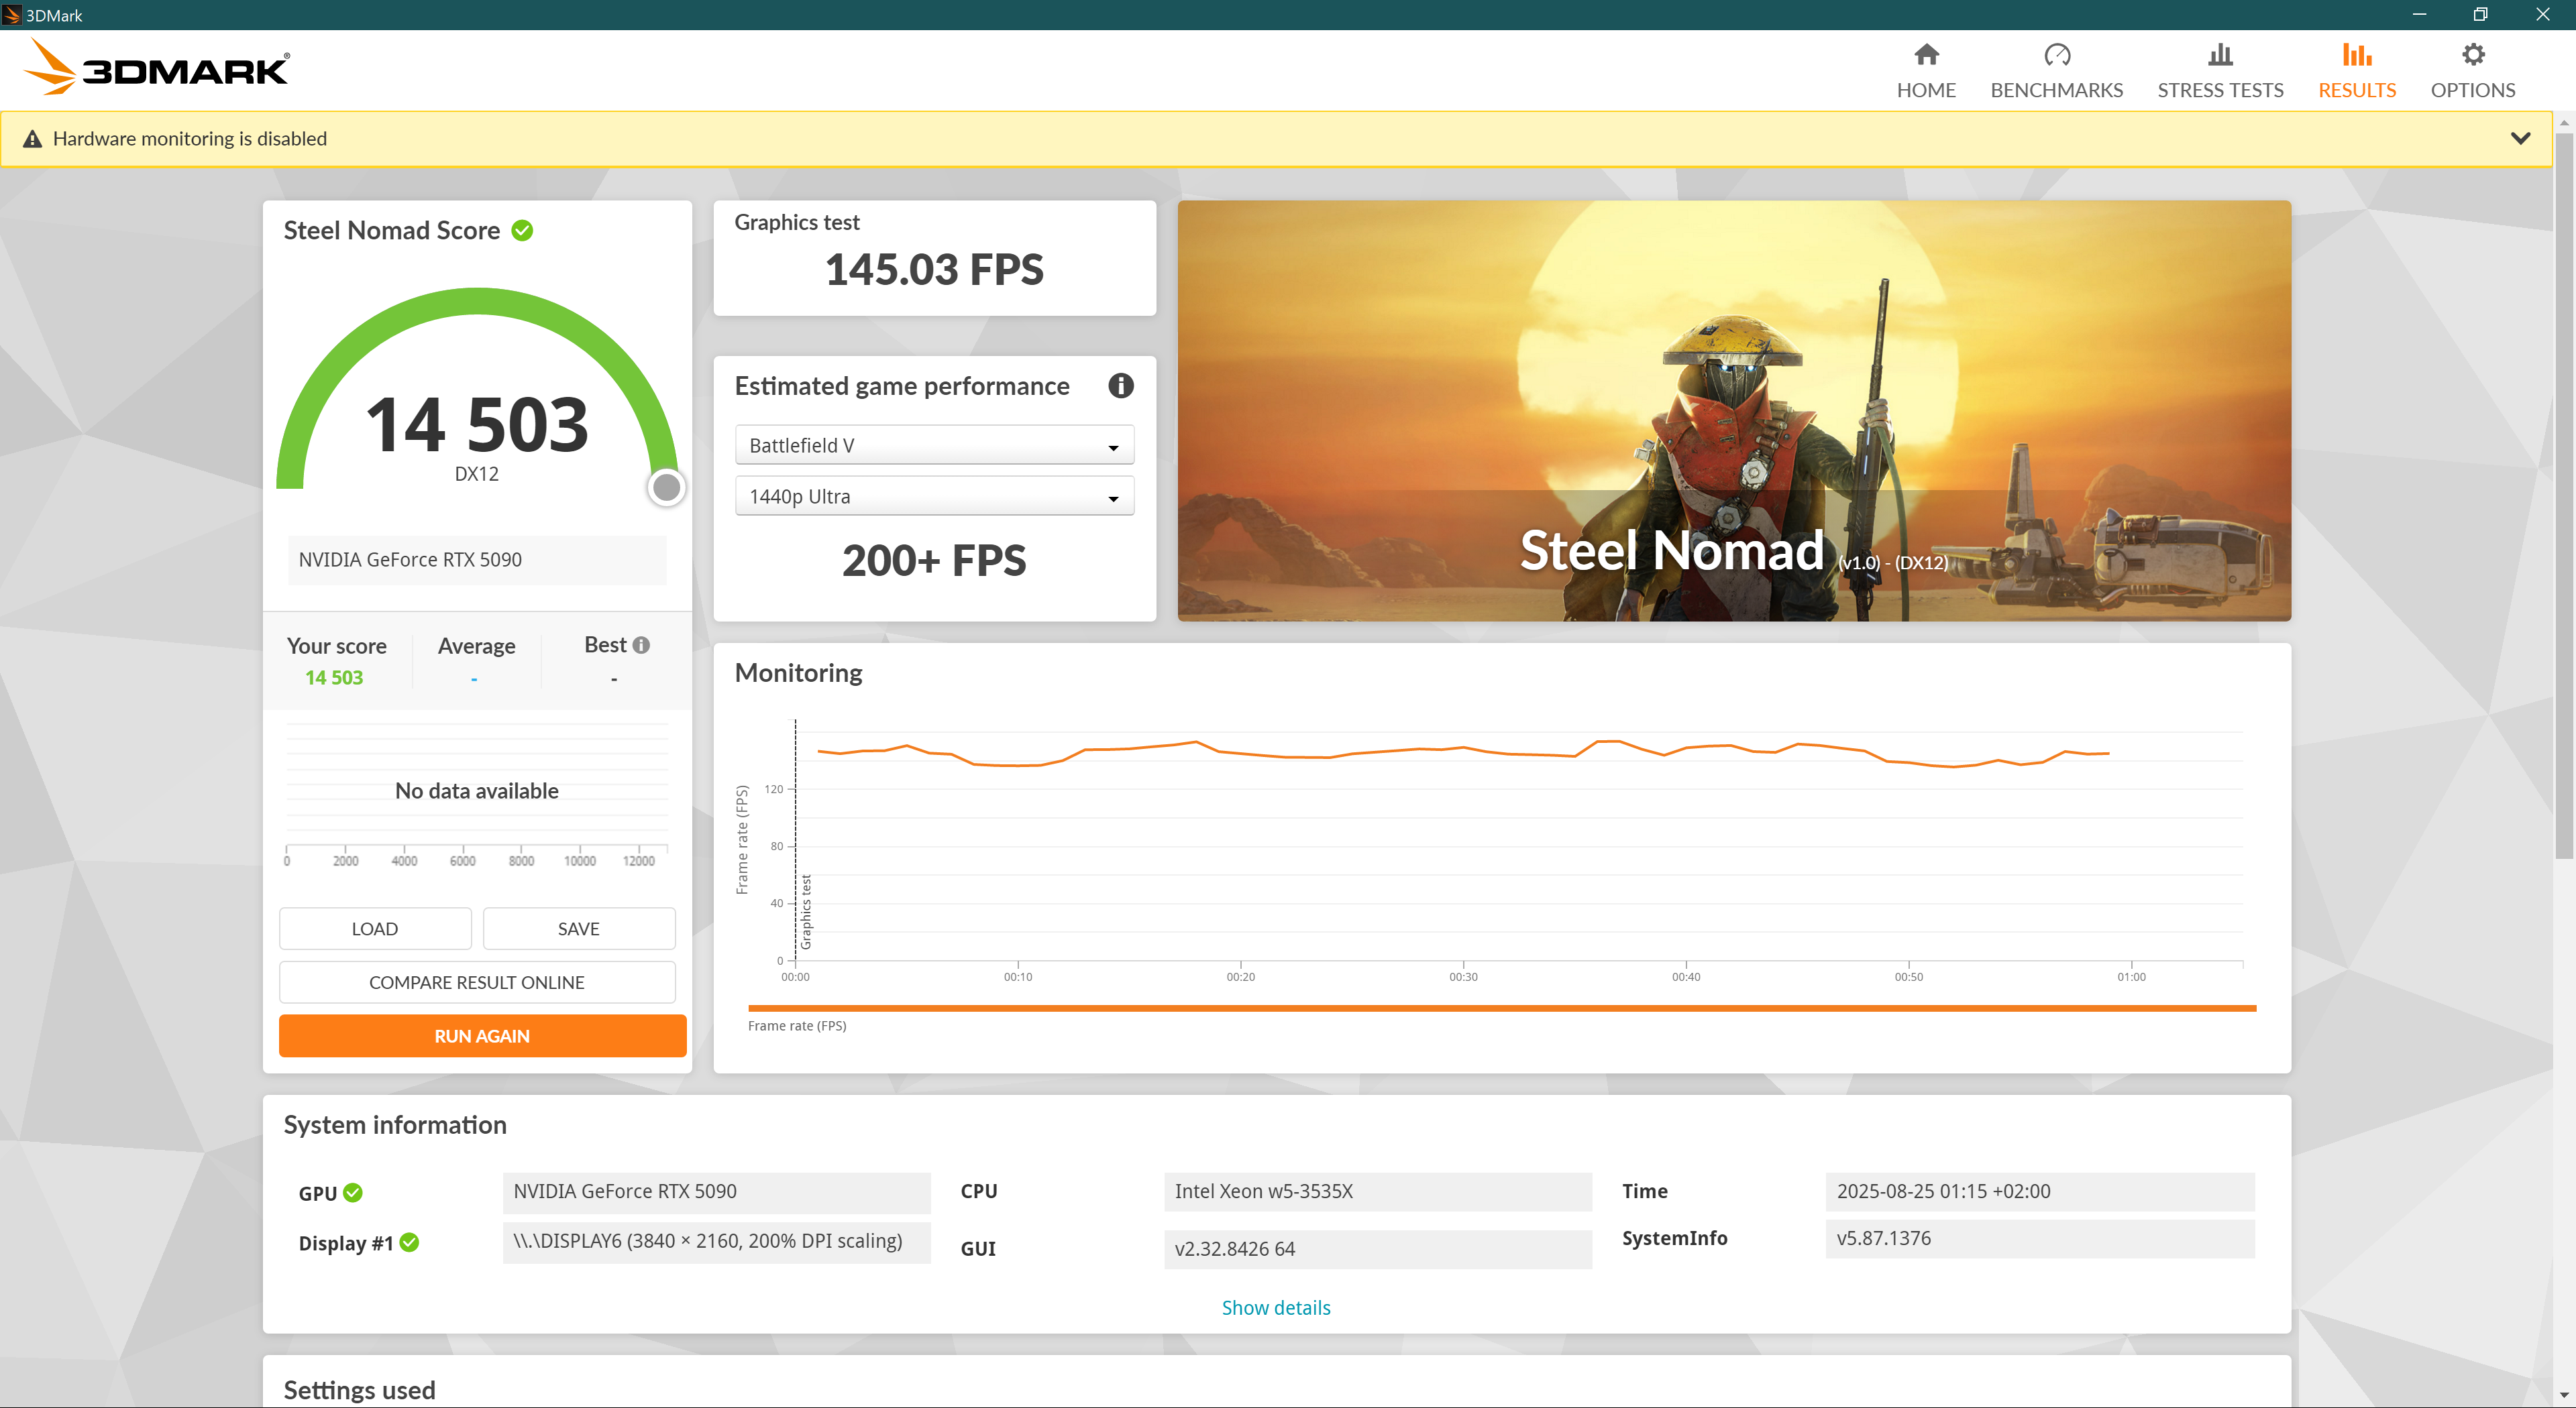Click the Intel Xeon w5-3535X CPU field
2576x1408 pixels.
coord(1378,1191)
